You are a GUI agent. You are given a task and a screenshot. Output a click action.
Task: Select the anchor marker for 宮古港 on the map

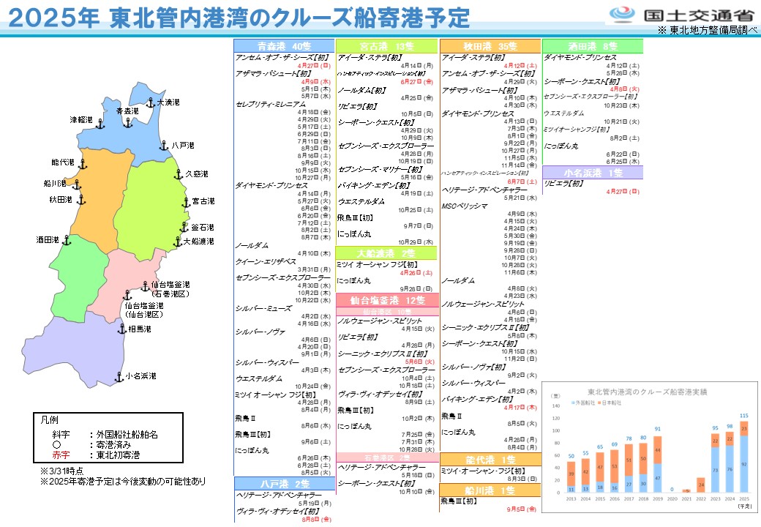[x=185, y=202]
